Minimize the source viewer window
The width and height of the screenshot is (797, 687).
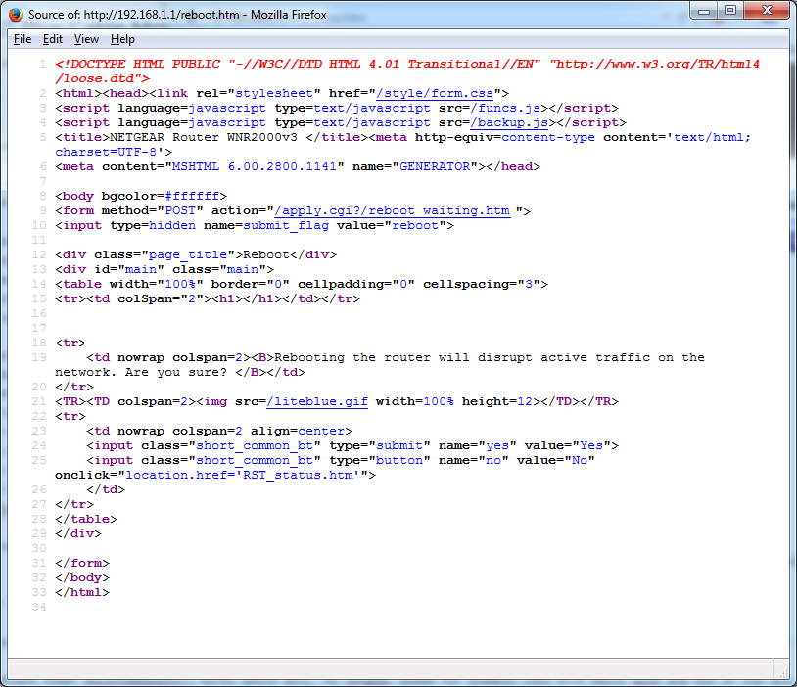click(x=704, y=10)
